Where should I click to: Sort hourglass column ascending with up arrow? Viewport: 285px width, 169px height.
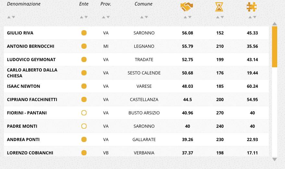pos(218,17)
